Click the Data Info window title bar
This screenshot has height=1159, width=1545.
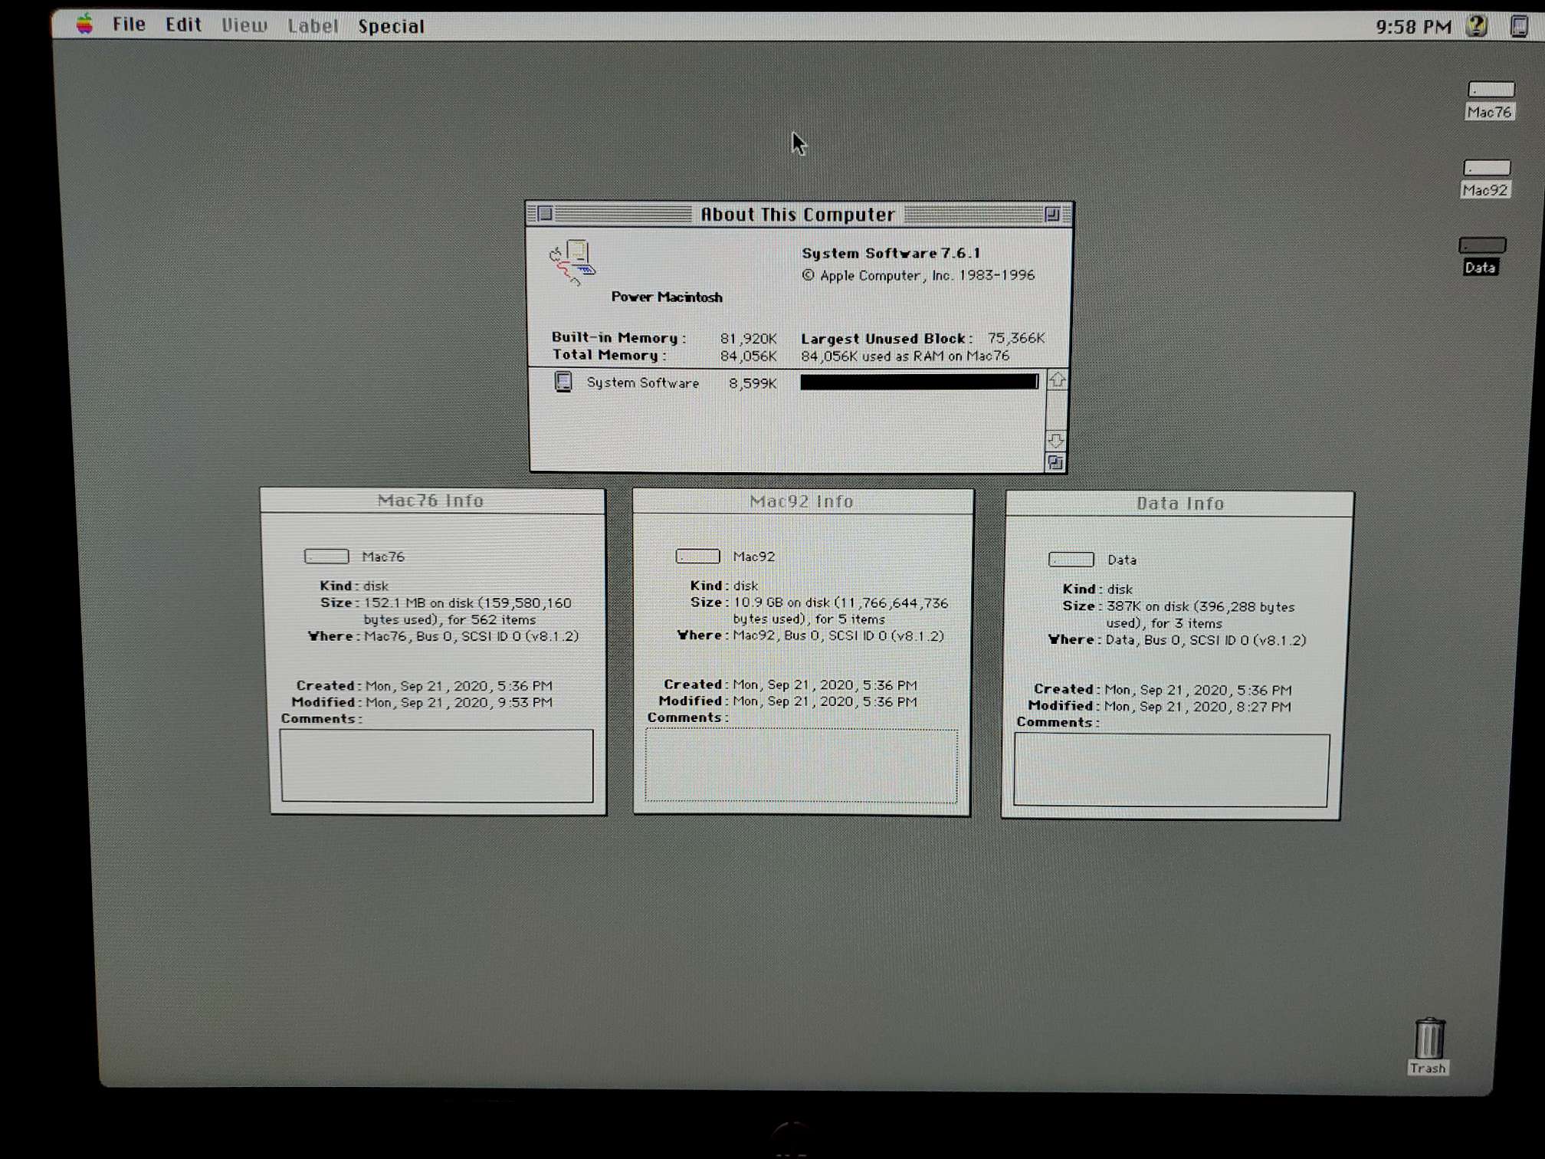pos(1179,504)
